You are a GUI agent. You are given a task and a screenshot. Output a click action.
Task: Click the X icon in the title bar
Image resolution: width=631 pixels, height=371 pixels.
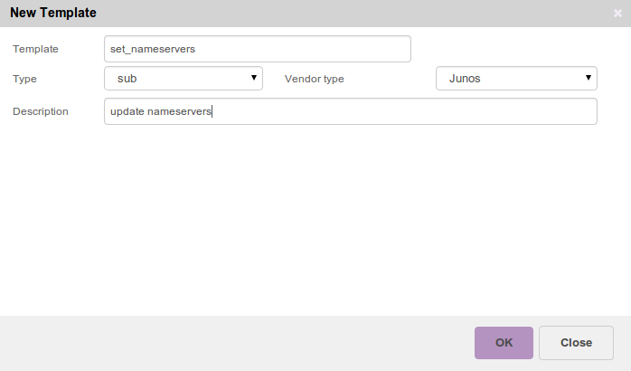click(617, 14)
